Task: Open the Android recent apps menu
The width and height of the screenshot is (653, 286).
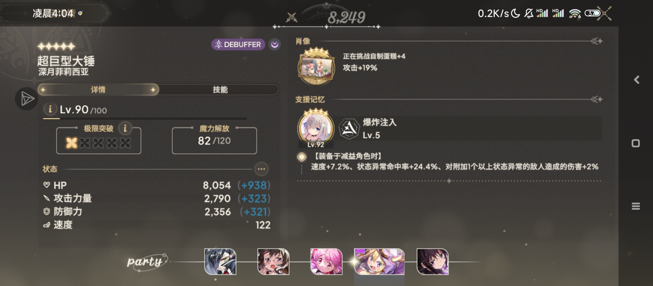Action: point(635,206)
